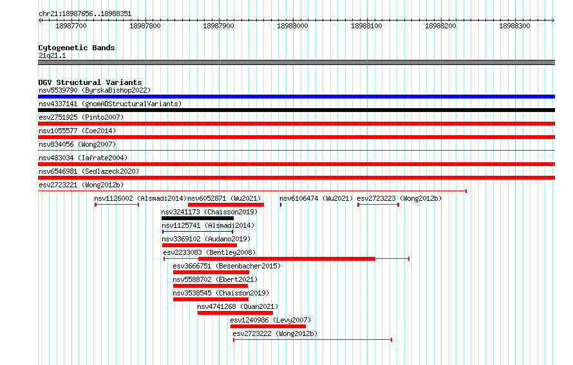Click the nsv1126002 (Alsmadi2014) label
The width and height of the screenshot is (573, 365).
click(x=140, y=198)
